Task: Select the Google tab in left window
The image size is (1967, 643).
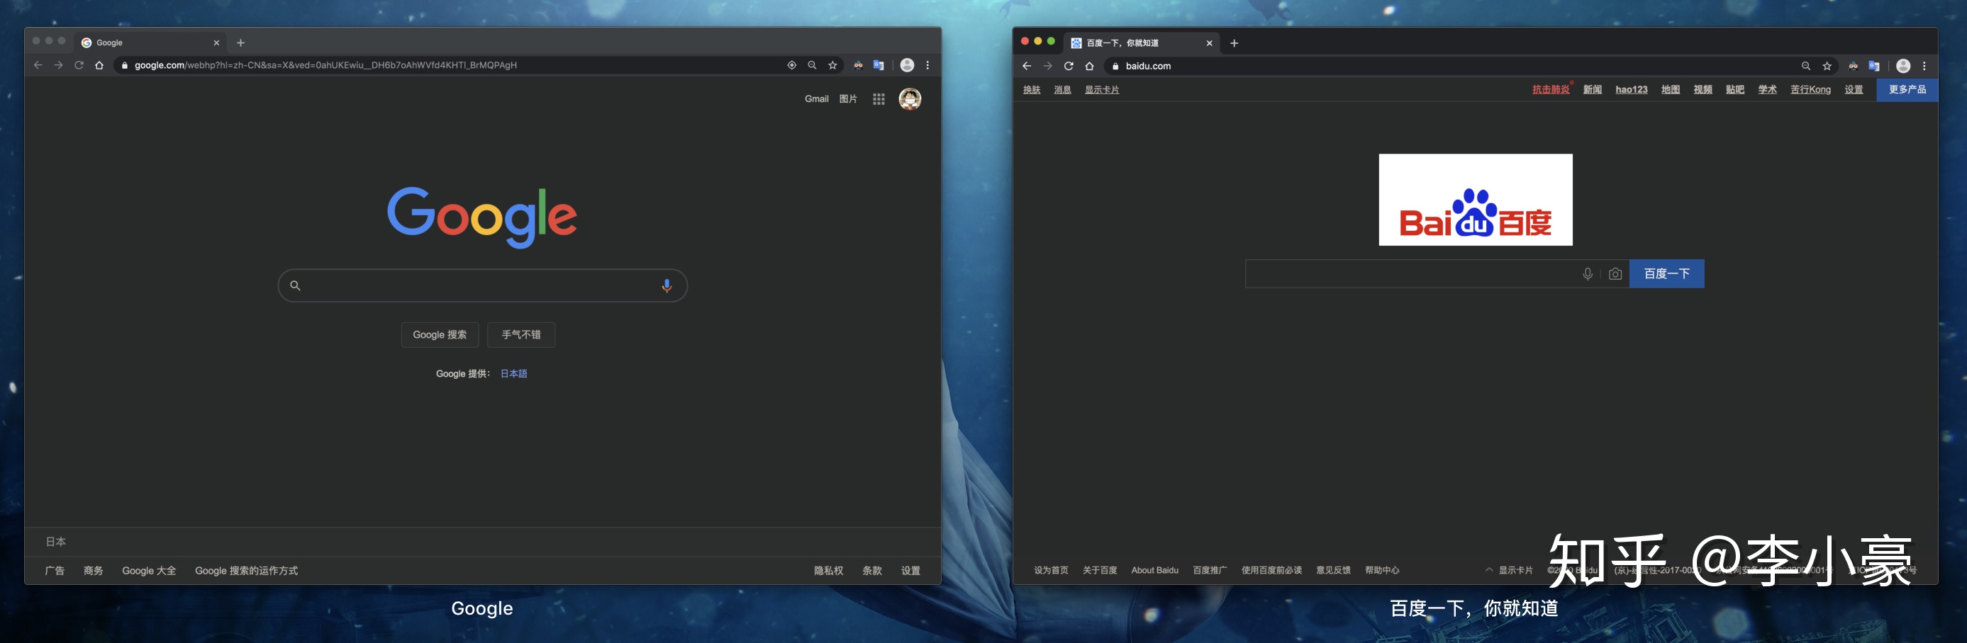Action: (x=150, y=42)
